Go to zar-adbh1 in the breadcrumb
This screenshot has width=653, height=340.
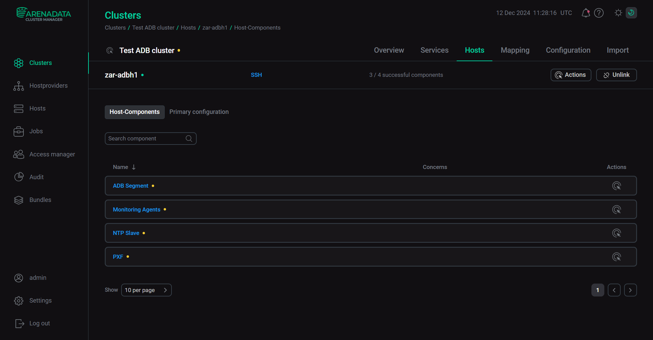pos(215,28)
